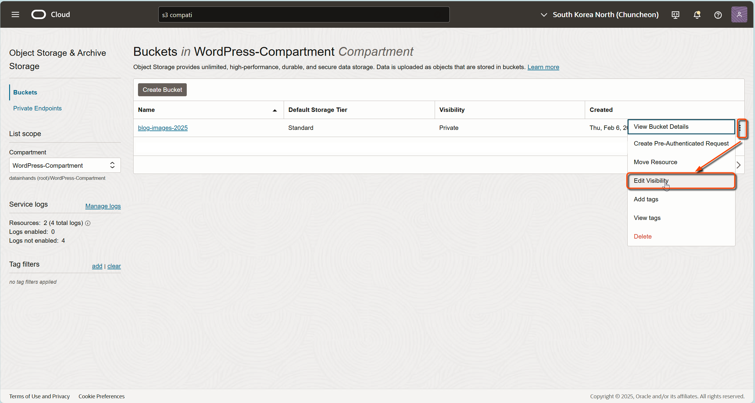Click the add tag filter link
The image size is (755, 403).
(97, 266)
